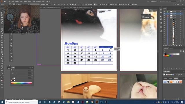The height and width of the screenshot is (104, 185).
Task: Click the Edit Colors wheel icon in Color Guide
Action: [179, 75]
